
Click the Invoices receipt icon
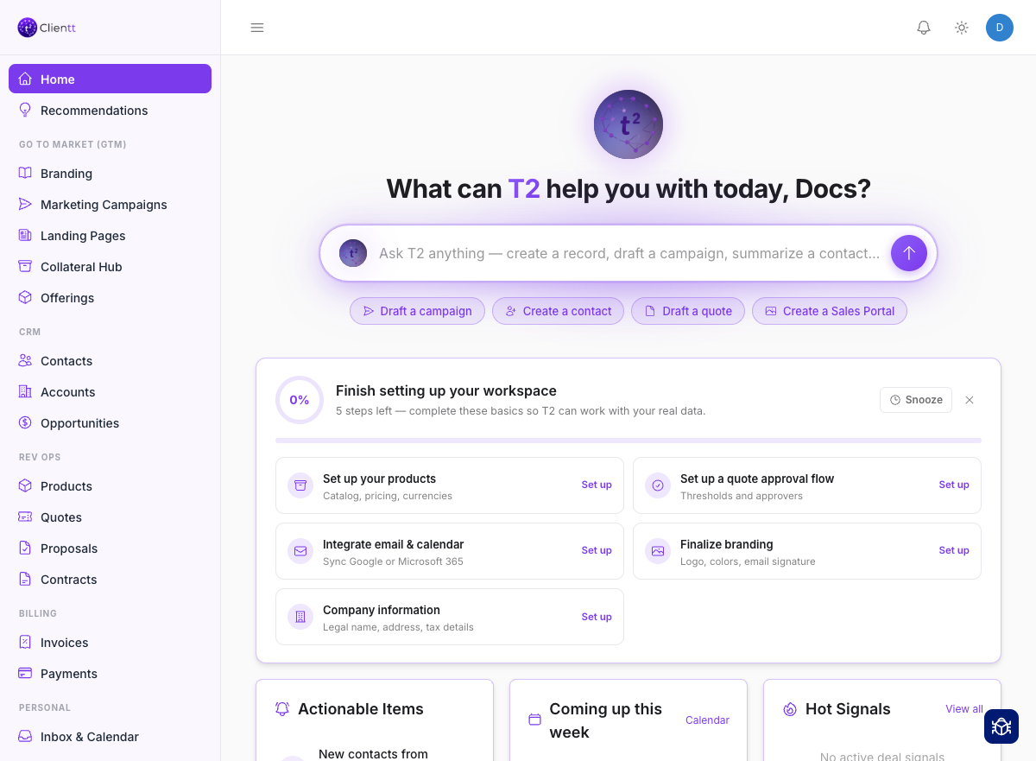click(25, 642)
